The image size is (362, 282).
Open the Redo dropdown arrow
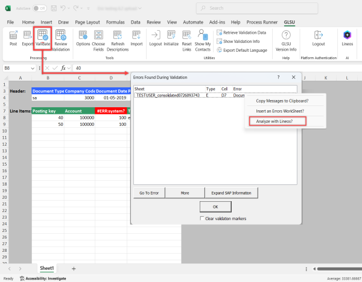pyautogui.click(x=81, y=8)
